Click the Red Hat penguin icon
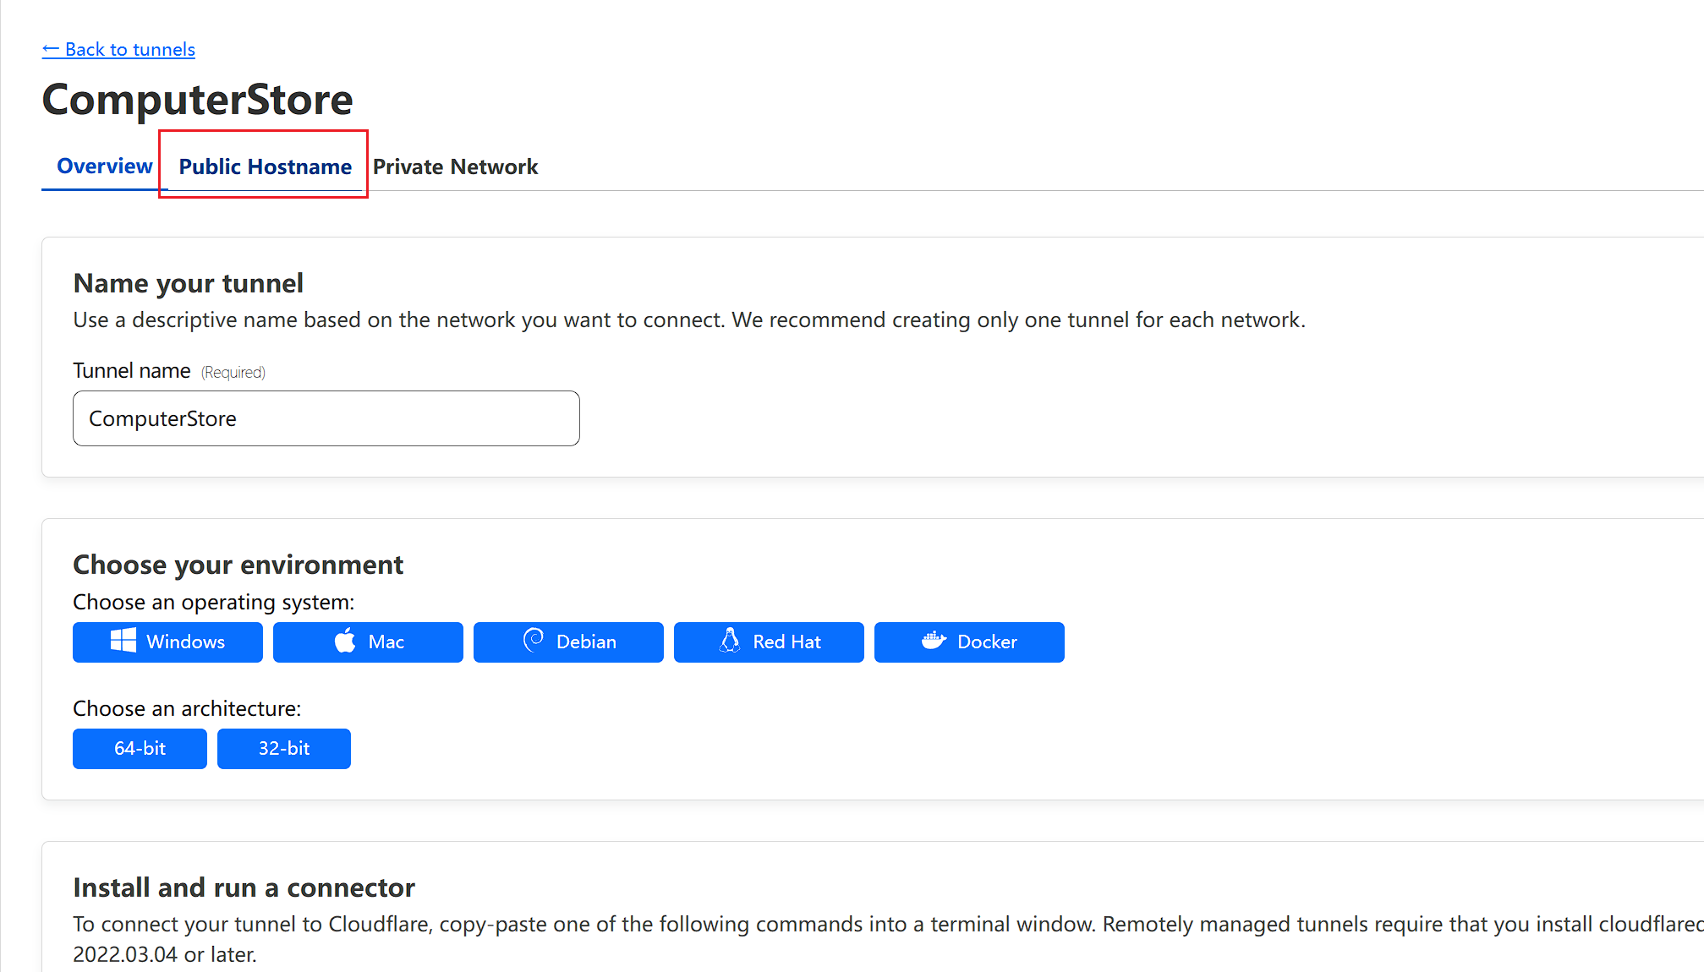Screen dimensions: 1704x972 click(730, 641)
